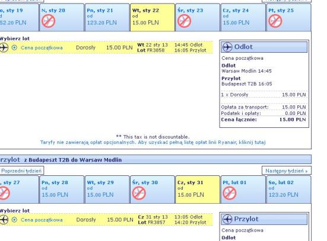Select fare radio button for flight FR3857

14,220
